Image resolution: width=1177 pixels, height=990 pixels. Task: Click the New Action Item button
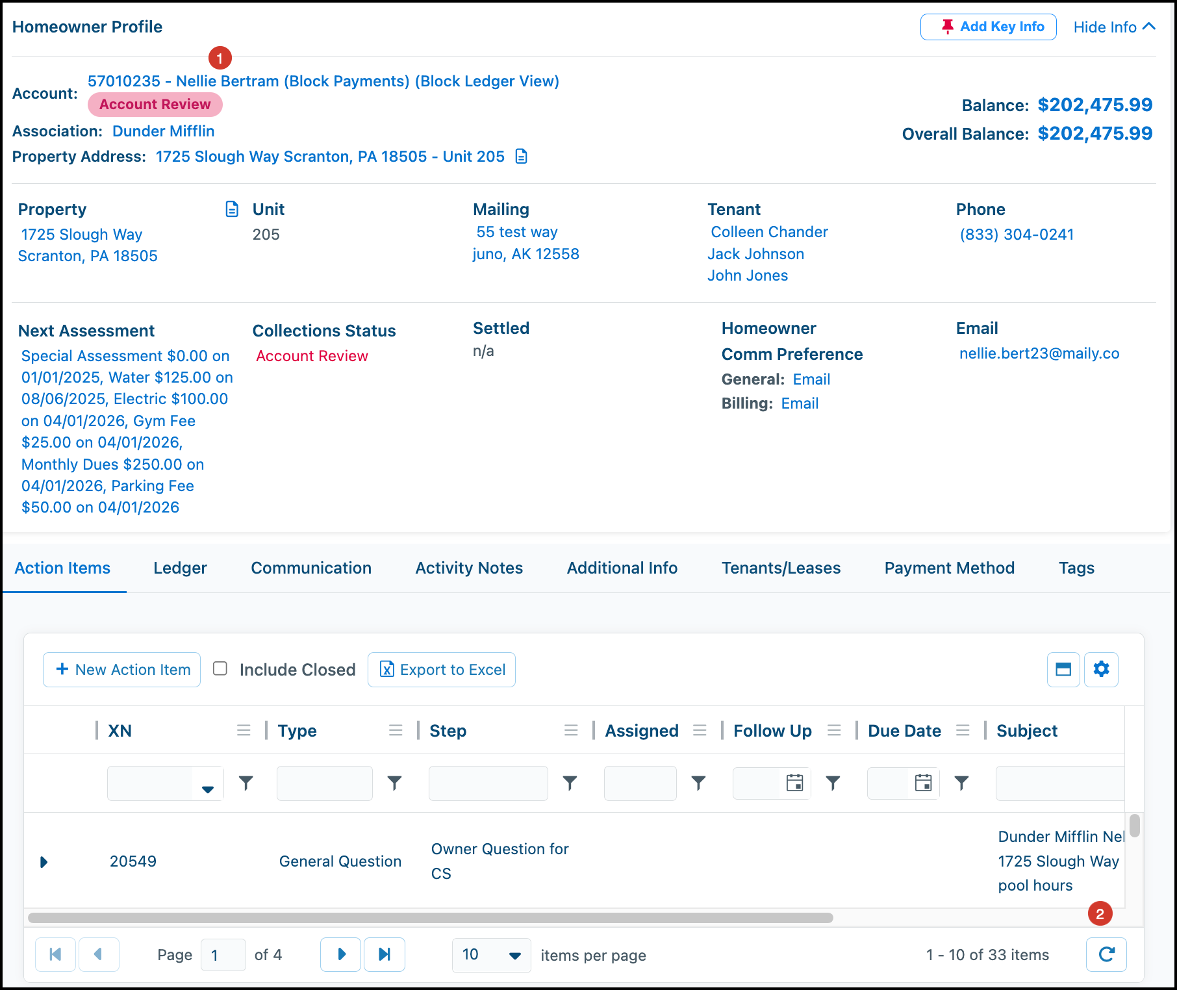[x=122, y=669]
